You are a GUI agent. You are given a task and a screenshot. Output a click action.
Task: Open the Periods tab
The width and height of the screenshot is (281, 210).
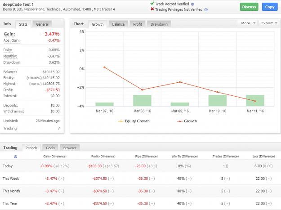tap(31, 148)
